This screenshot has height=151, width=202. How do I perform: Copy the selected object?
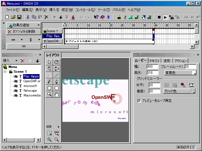[34, 17]
